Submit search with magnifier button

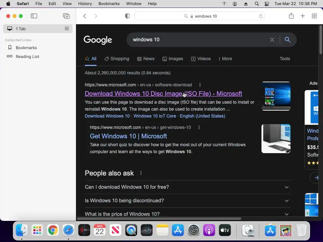click(x=287, y=39)
